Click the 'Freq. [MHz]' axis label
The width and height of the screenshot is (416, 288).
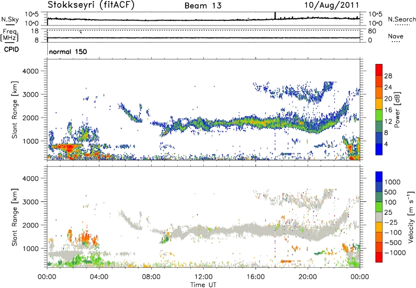pyautogui.click(x=9, y=35)
